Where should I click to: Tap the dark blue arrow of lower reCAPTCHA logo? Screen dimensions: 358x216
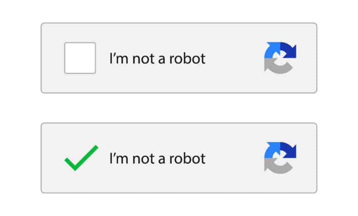tap(289, 150)
